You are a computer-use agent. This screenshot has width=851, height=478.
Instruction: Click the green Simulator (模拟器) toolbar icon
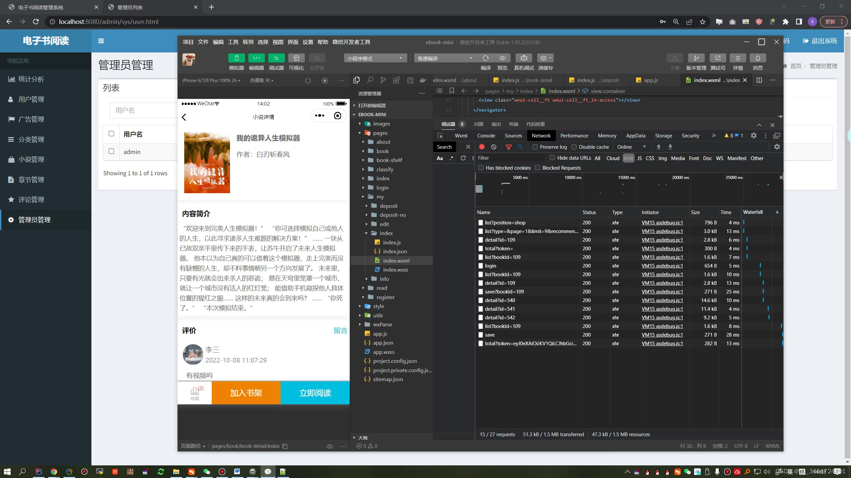coord(236,58)
